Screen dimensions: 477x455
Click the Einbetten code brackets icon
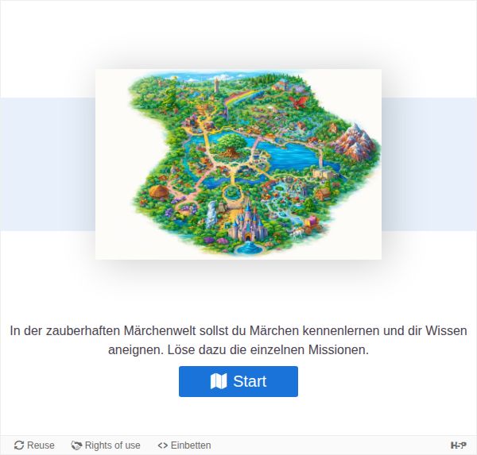[163, 445]
